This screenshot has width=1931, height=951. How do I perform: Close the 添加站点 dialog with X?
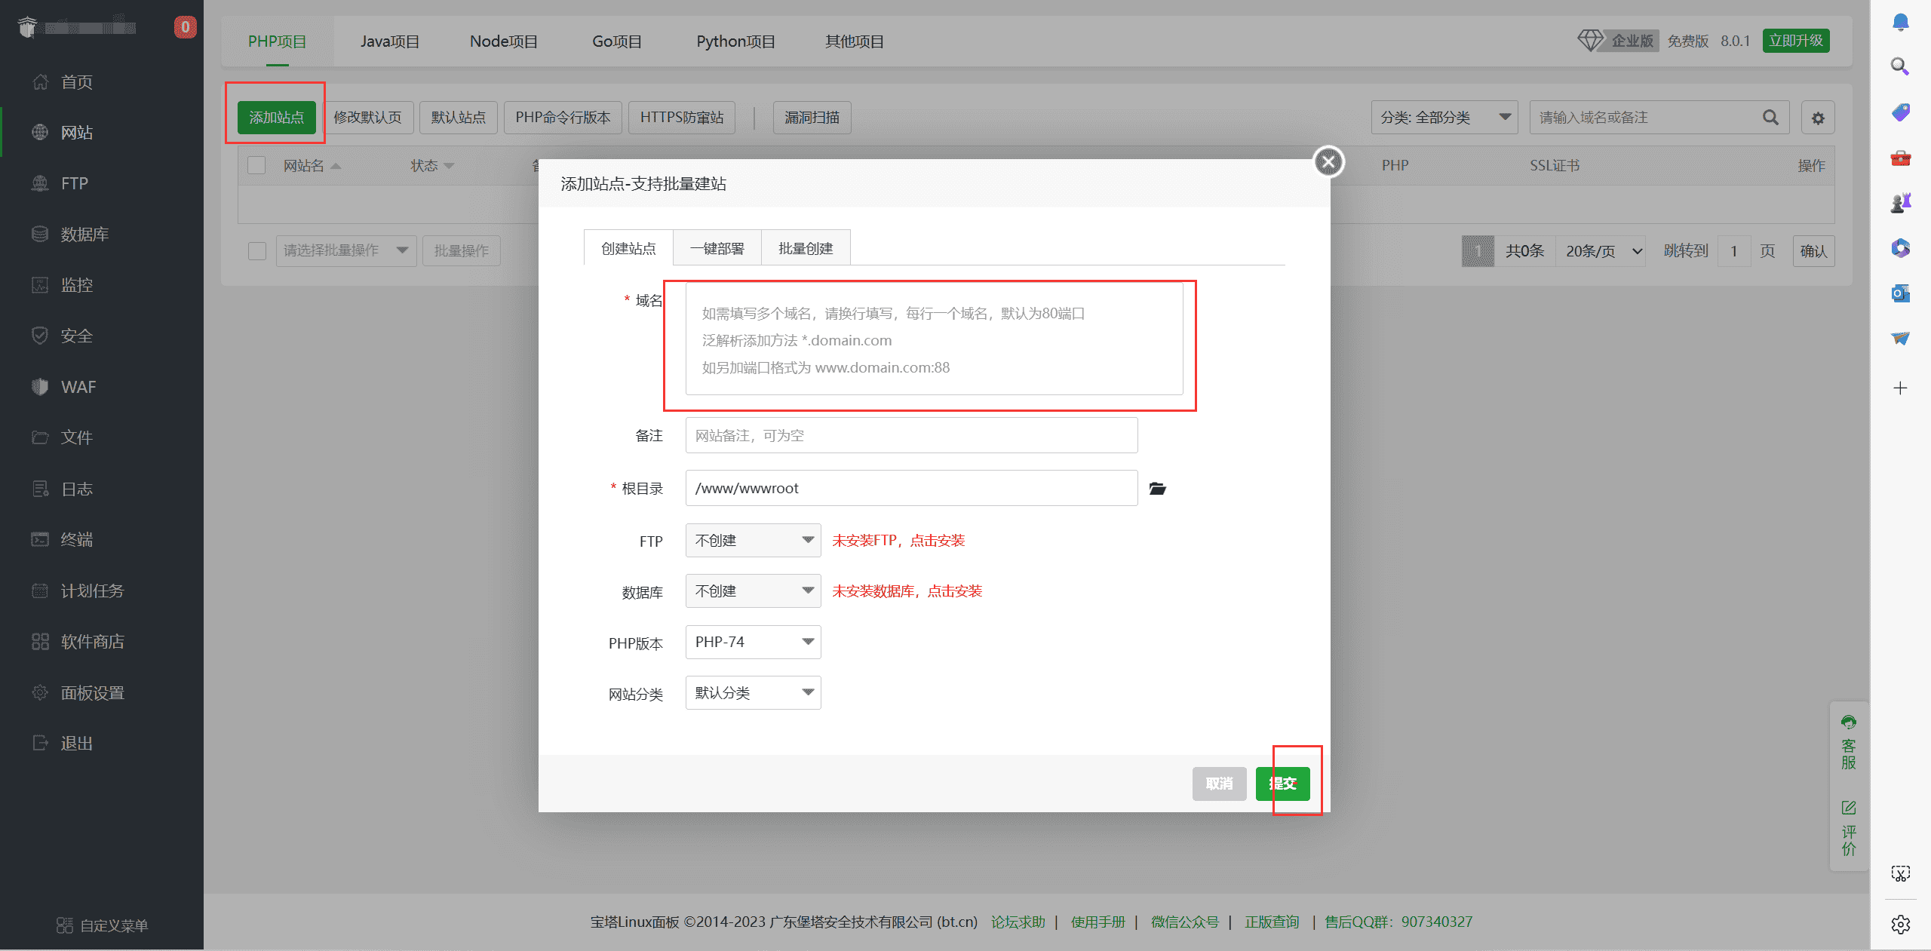pos(1328,161)
